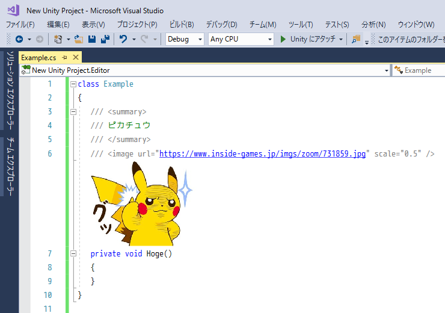Screen dimensions: 445x313
Task: Pin the Example.cs tab
Action: [x=65, y=58]
